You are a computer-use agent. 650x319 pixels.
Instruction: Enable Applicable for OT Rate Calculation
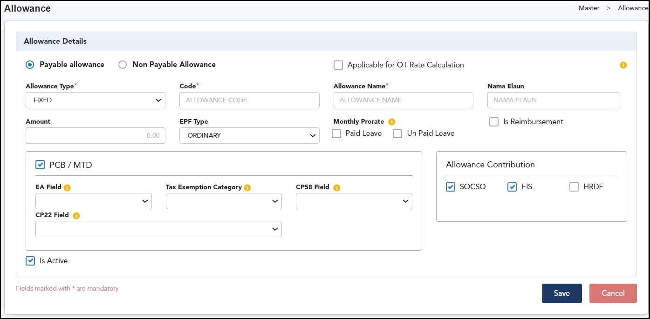[338, 65]
